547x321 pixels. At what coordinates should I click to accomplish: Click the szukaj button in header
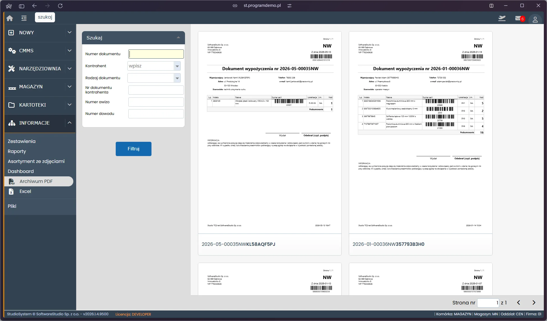tap(45, 17)
